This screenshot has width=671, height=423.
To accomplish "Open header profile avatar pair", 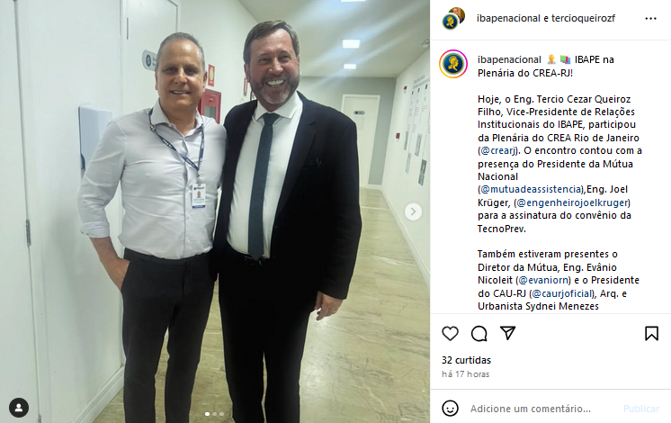I will pyautogui.click(x=453, y=18).
